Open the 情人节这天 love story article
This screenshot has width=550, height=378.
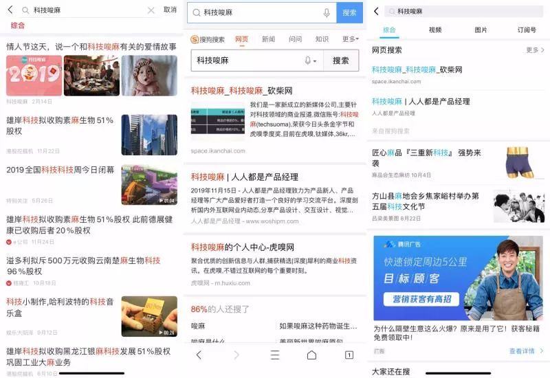(91, 47)
